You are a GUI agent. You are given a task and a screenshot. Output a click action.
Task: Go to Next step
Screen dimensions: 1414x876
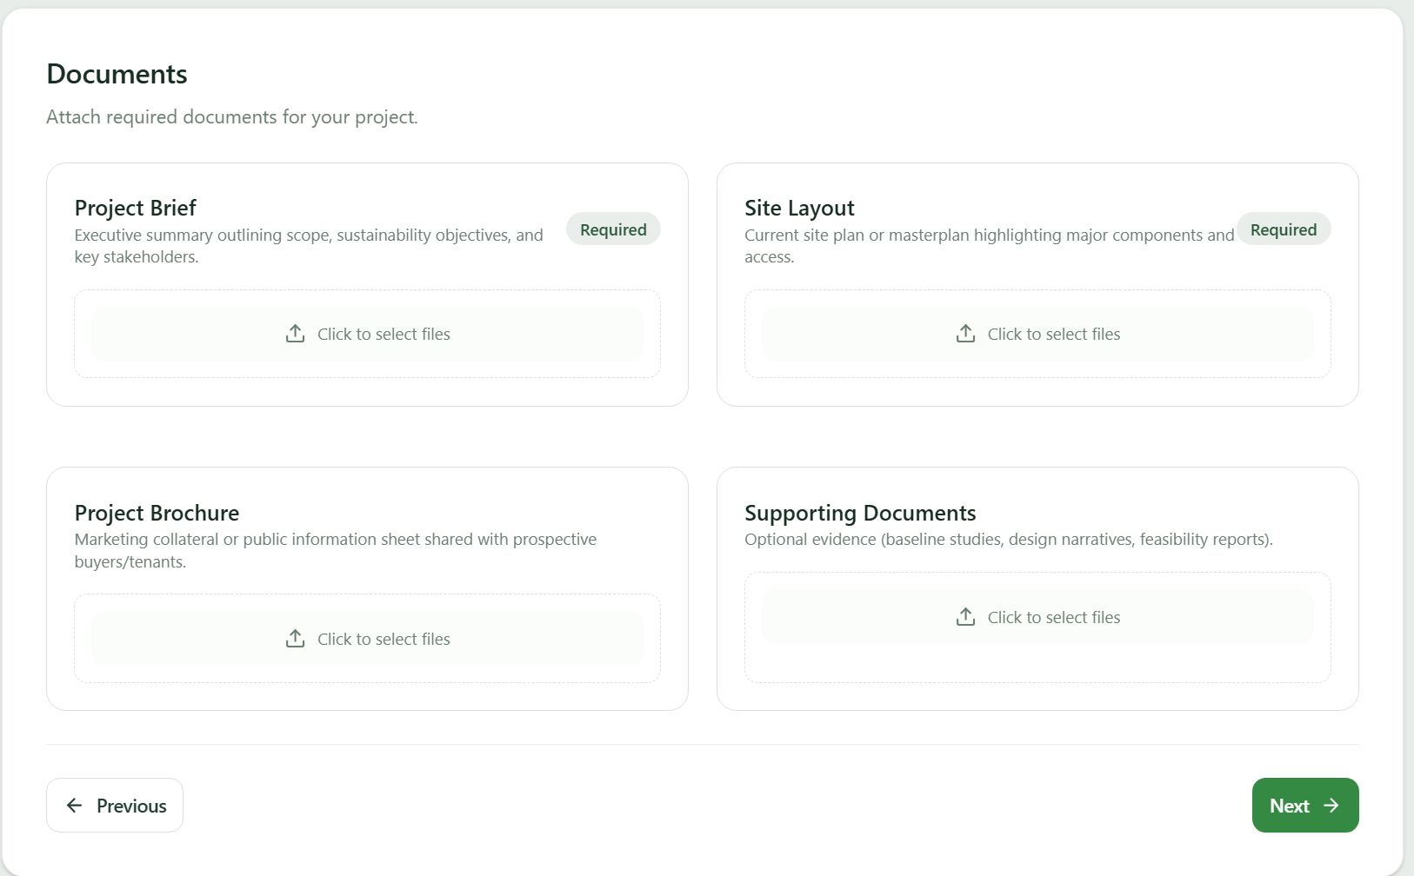coord(1305,806)
